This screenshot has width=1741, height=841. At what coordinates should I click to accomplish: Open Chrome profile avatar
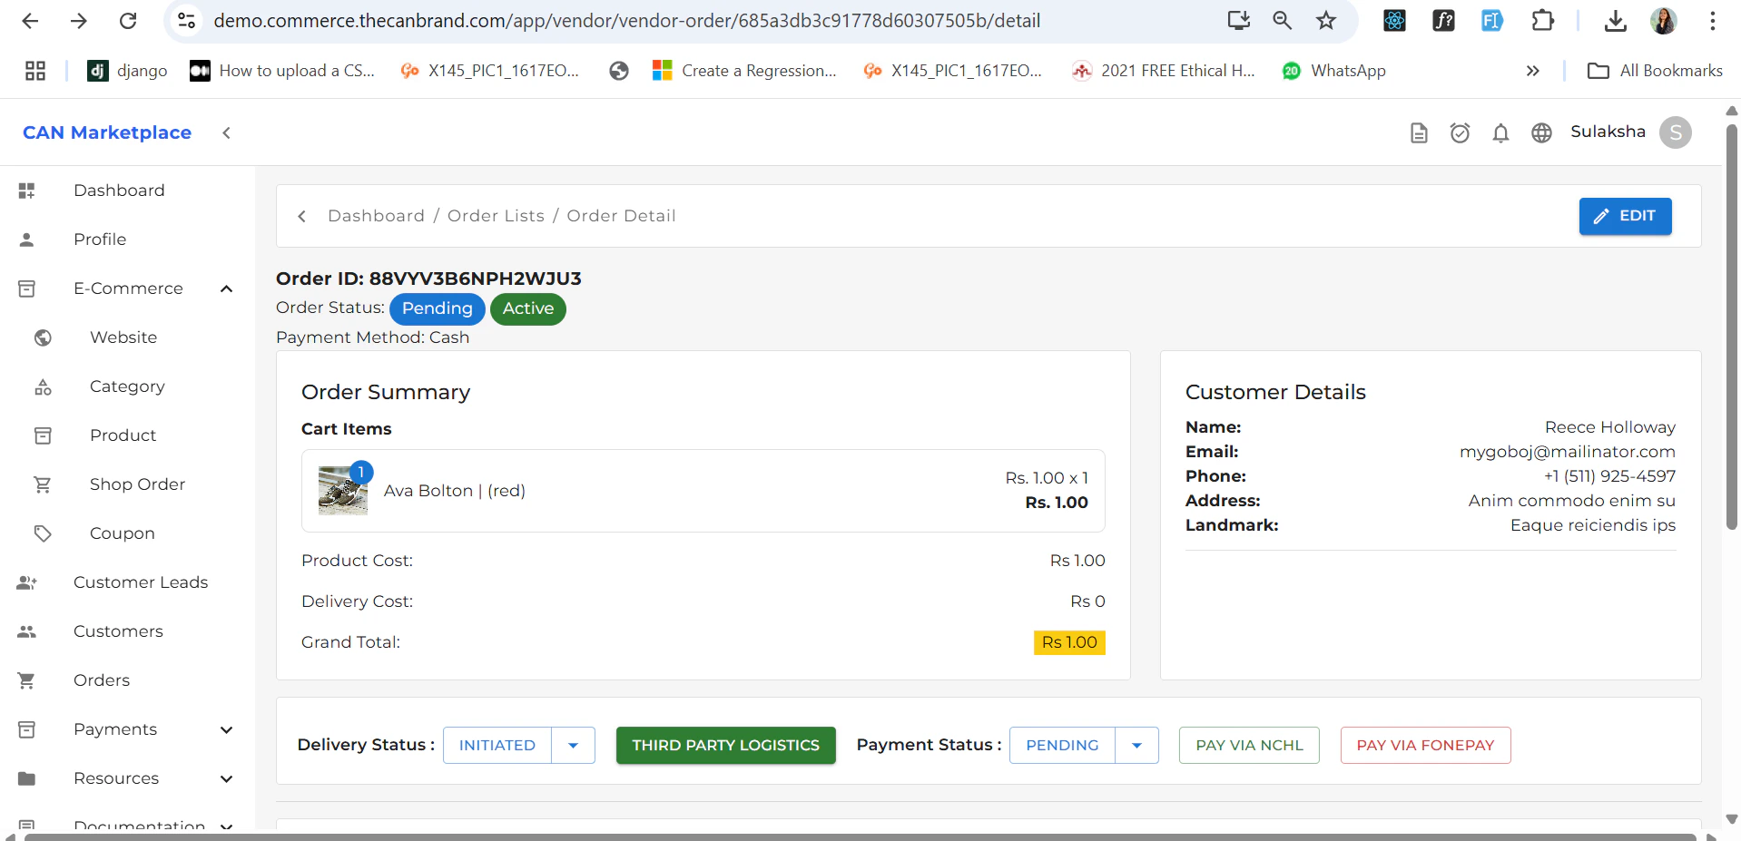click(x=1664, y=20)
